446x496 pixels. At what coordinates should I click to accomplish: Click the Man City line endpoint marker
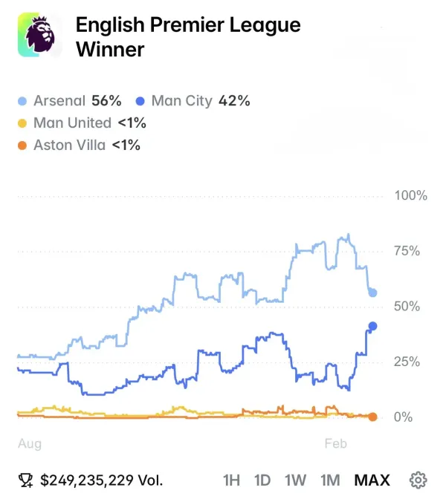tap(373, 326)
